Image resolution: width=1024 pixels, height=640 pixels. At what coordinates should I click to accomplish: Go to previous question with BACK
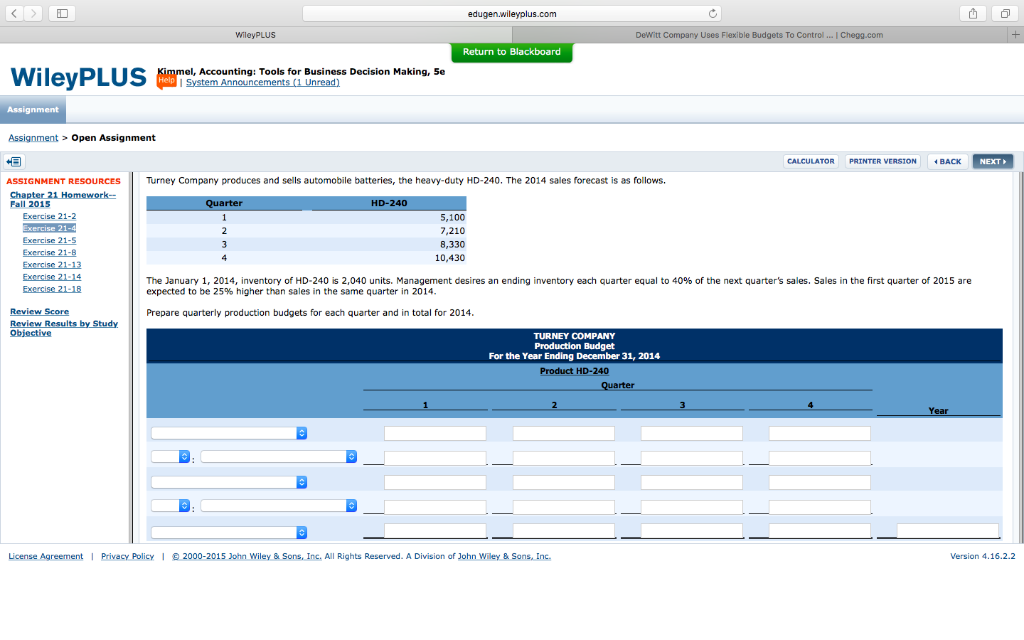pyautogui.click(x=948, y=161)
